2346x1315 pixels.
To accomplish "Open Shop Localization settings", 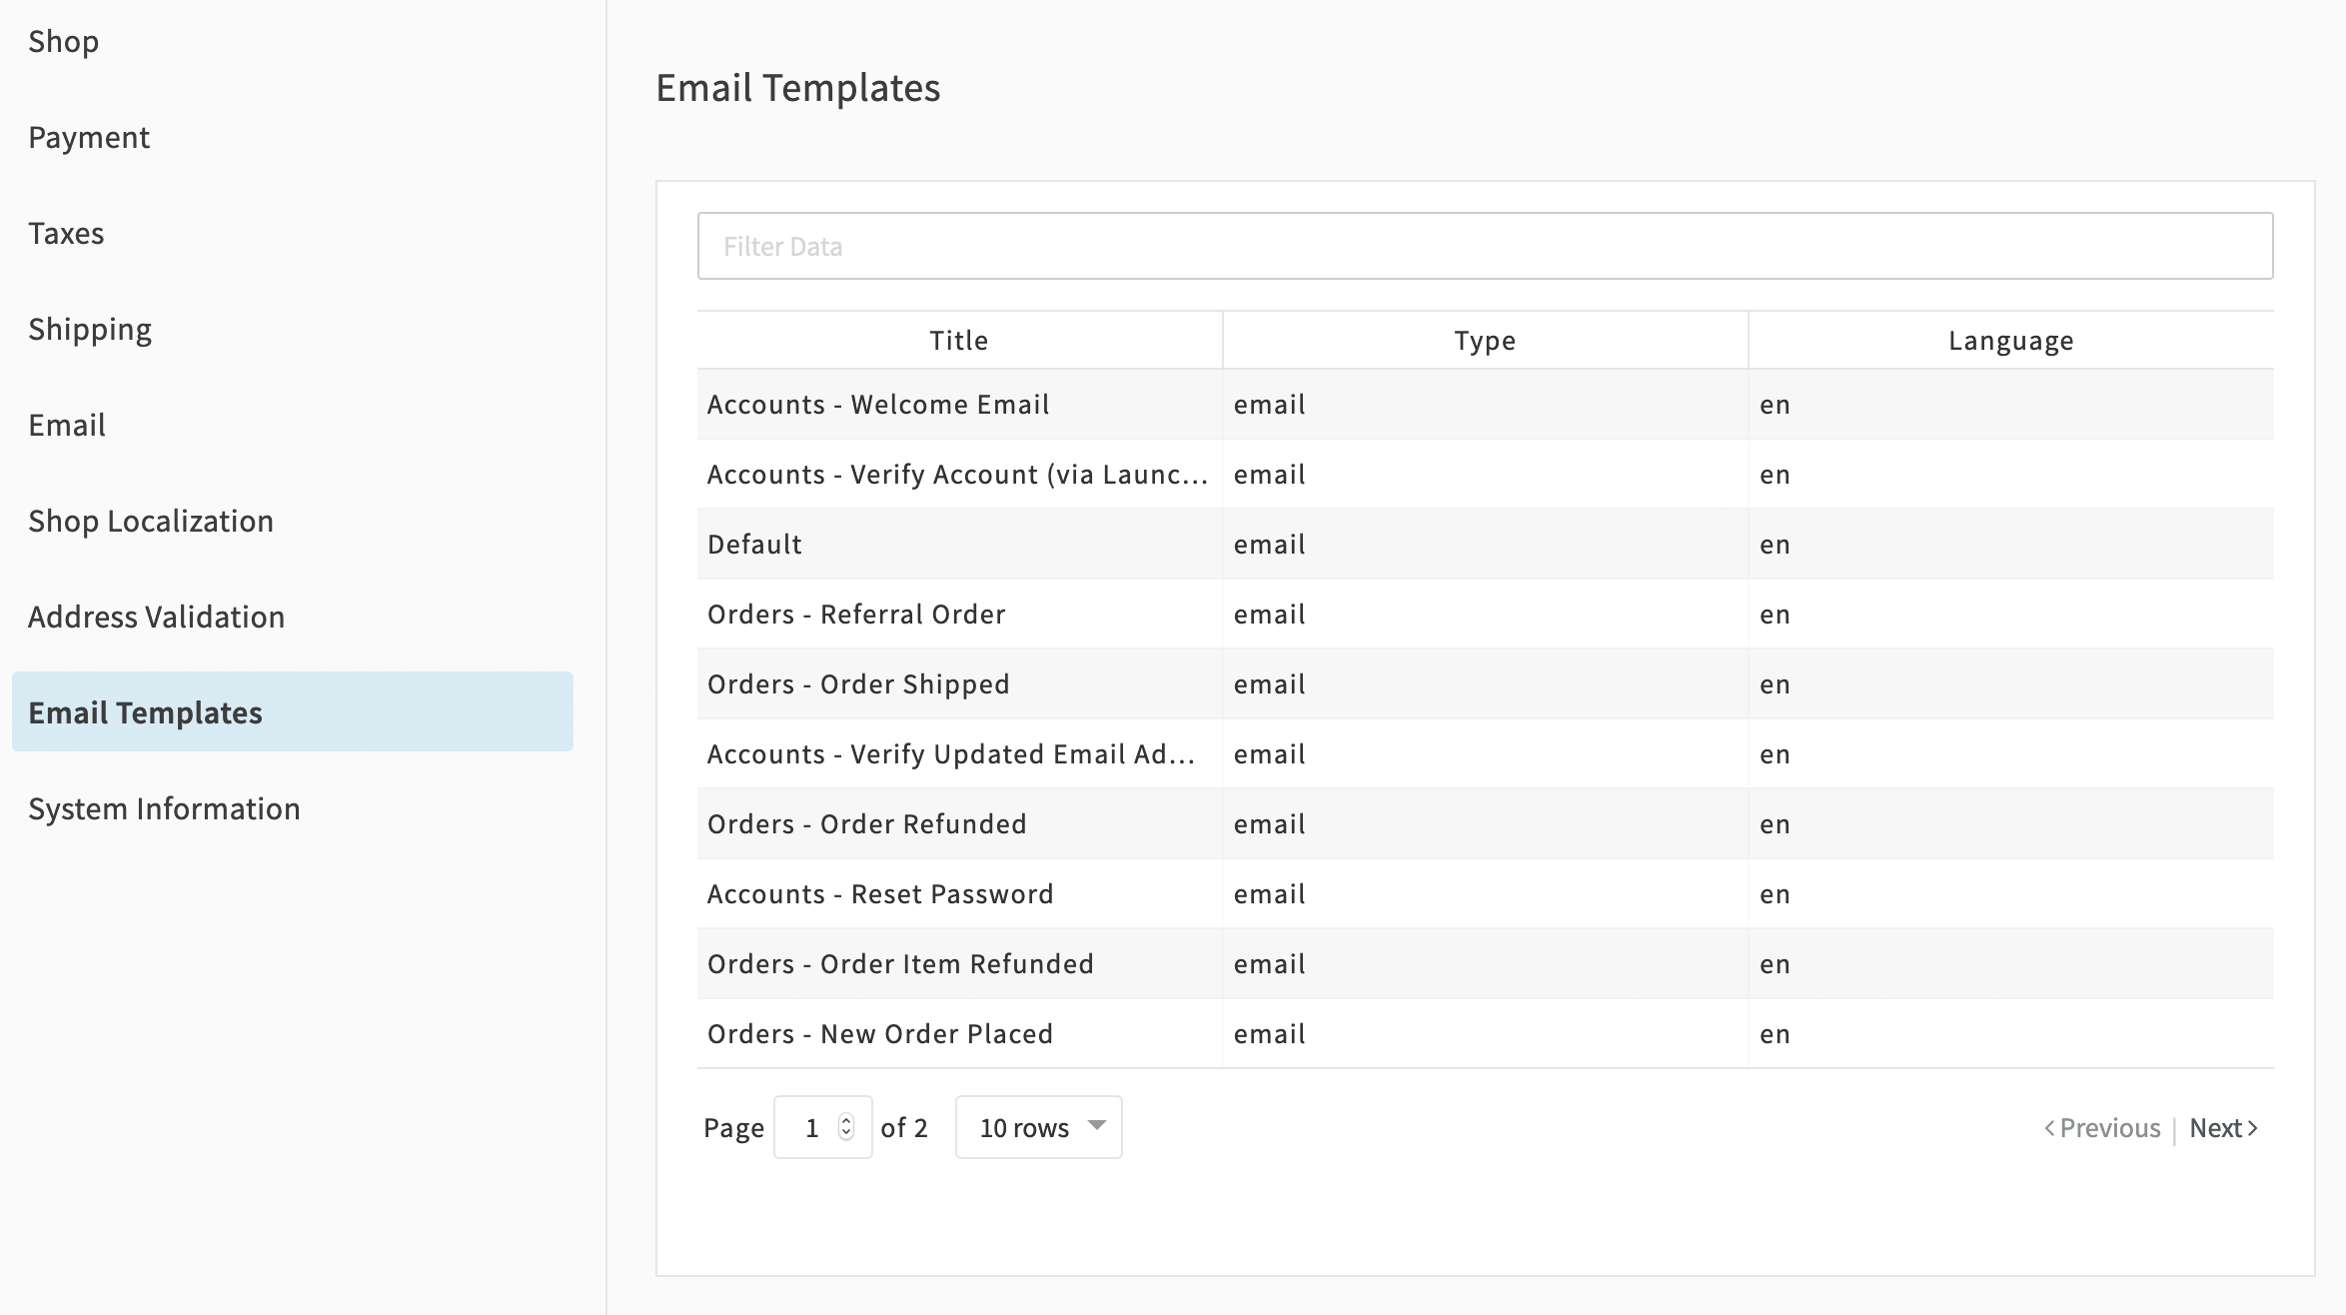I will (151, 522).
